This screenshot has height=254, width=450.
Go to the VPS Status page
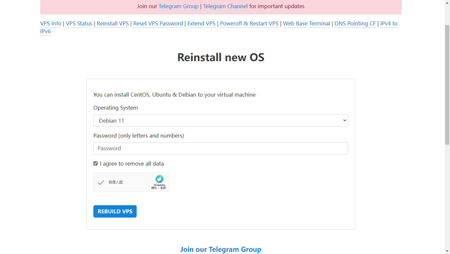pyautogui.click(x=79, y=23)
